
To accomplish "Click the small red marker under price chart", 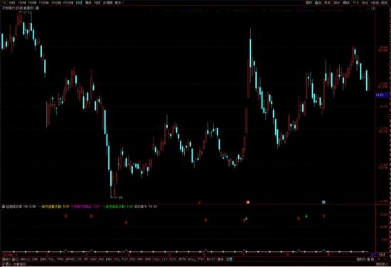I will click(x=199, y=202).
